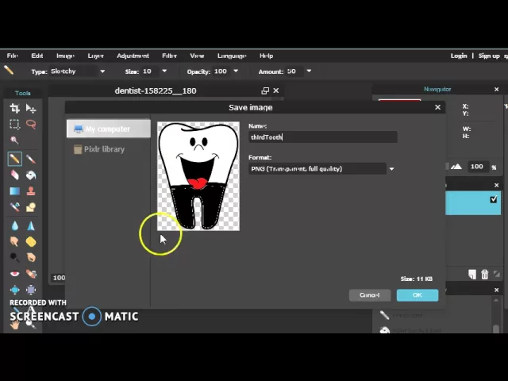The width and height of the screenshot is (508, 381).
Task: Select the Paint bucket tool
Action: (31, 175)
